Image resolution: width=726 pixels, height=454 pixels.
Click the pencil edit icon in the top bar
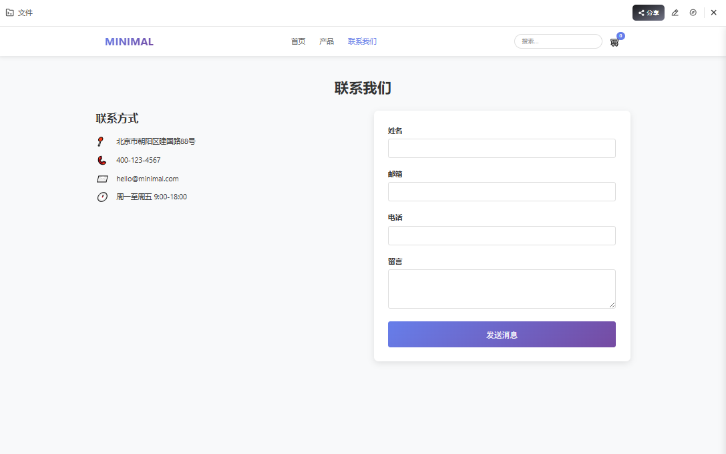tap(675, 13)
